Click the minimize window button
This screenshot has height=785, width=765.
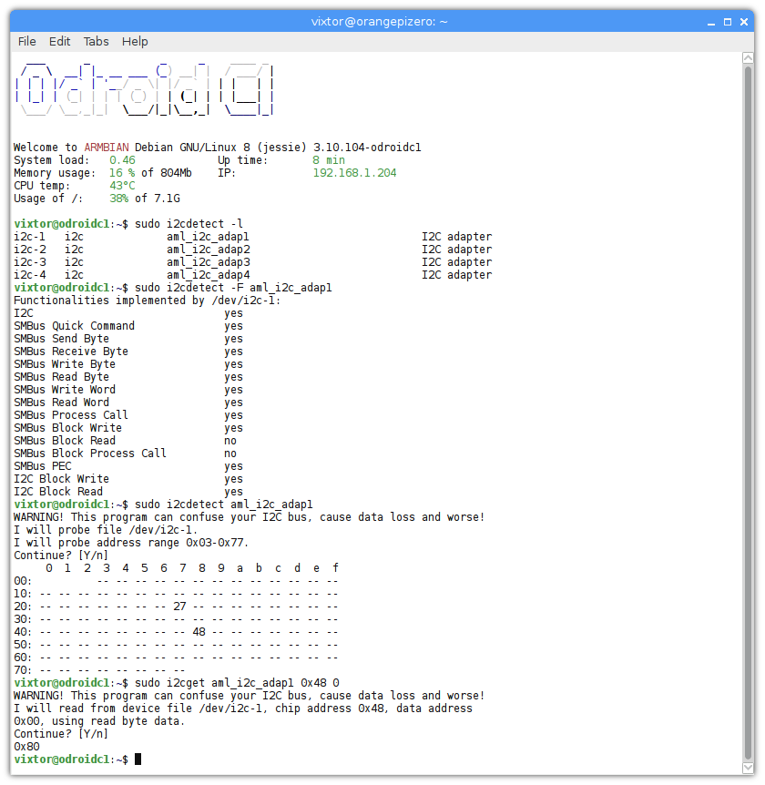(x=709, y=21)
